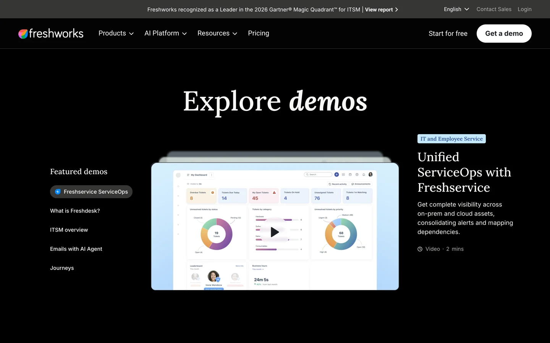The height and width of the screenshot is (343, 550).
Task: Expand the AI Platform menu
Action: pos(165,33)
